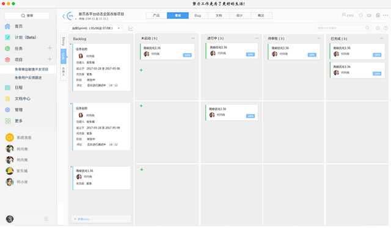The image size is (391, 228).
Task: Click the 50% project progress circle
Action: point(71,16)
